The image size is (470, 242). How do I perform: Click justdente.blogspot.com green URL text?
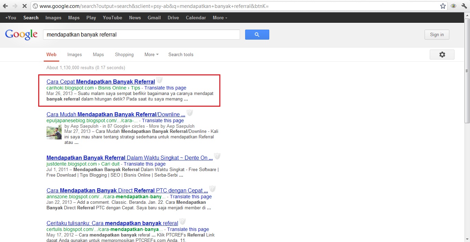[72, 164]
